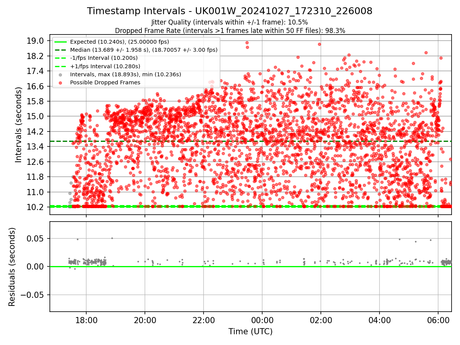Click the red dot marker in legend
Image resolution: width=460 pixels, height=345 pixels.
(x=61, y=82)
